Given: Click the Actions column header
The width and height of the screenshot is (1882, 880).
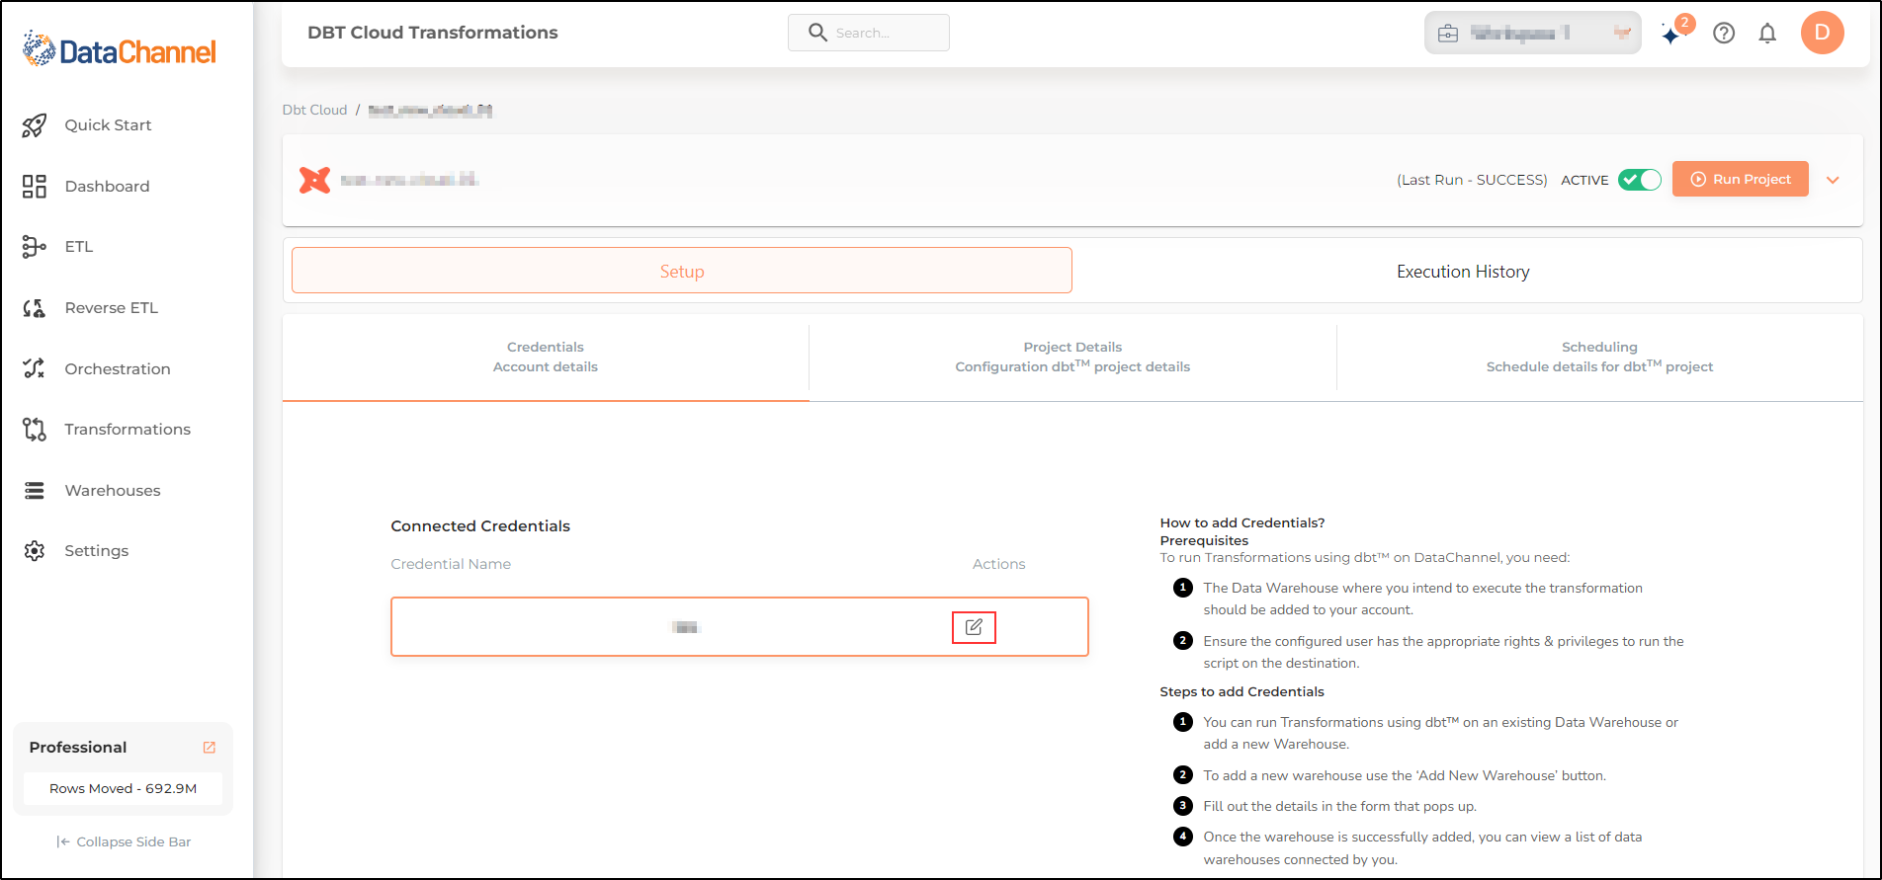Looking at the screenshot, I should point(998,564).
